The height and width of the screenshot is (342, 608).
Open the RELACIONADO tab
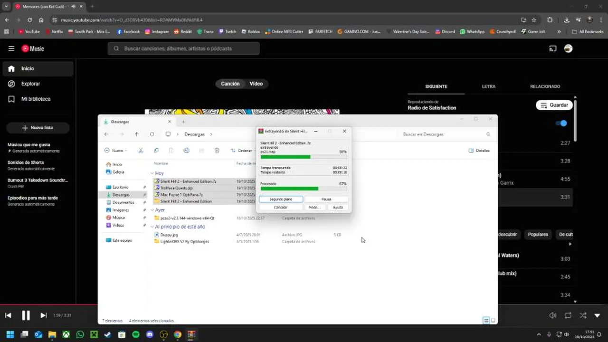pyautogui.click(x=545, y=86)
